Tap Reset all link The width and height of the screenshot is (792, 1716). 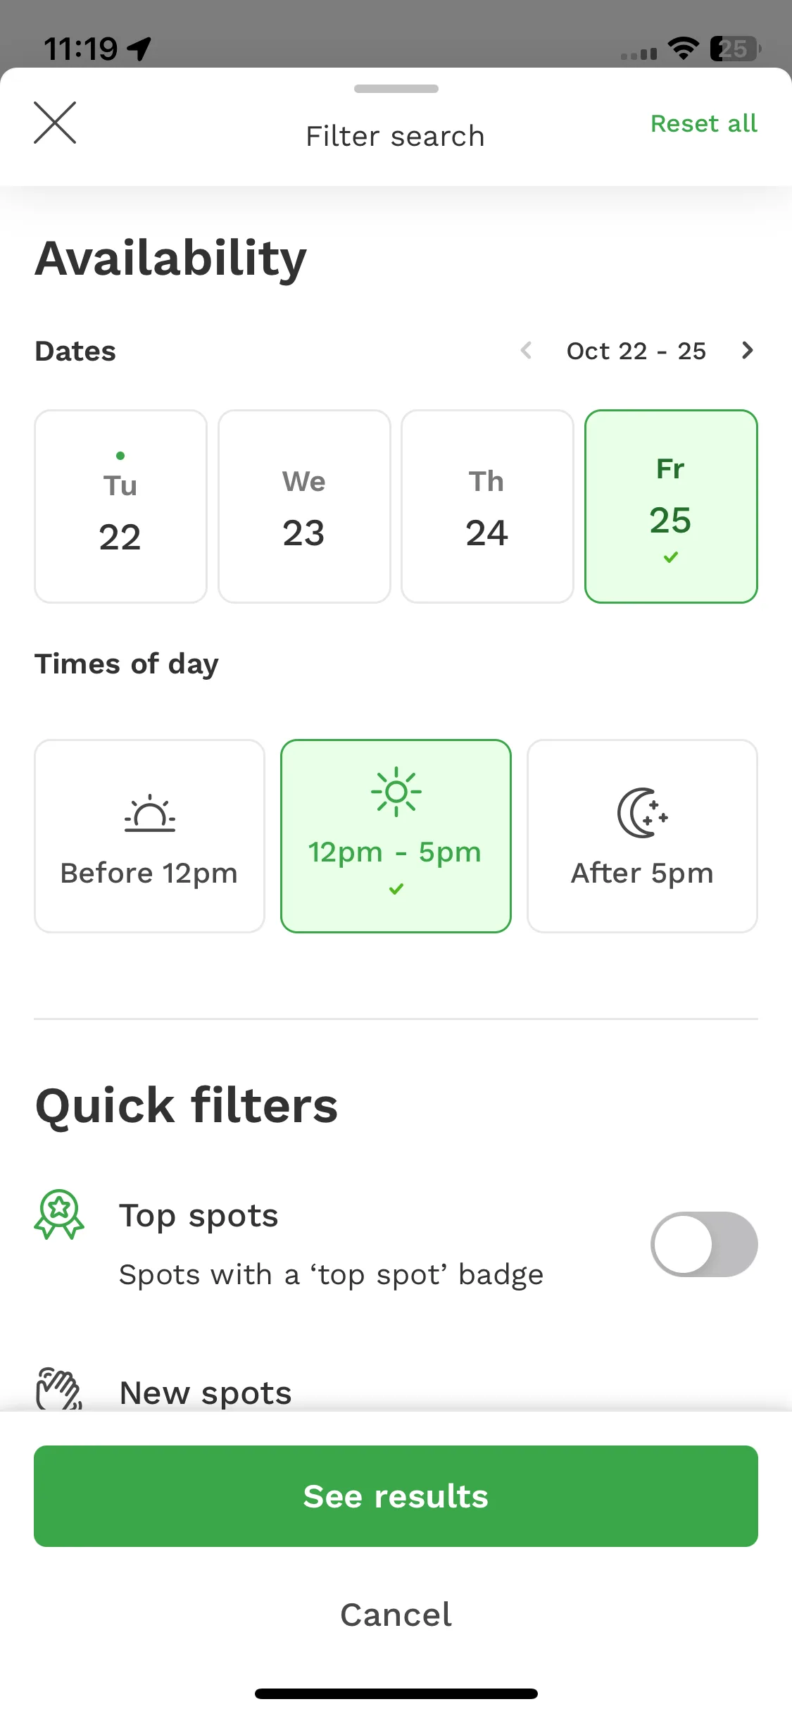pos(704,123)
